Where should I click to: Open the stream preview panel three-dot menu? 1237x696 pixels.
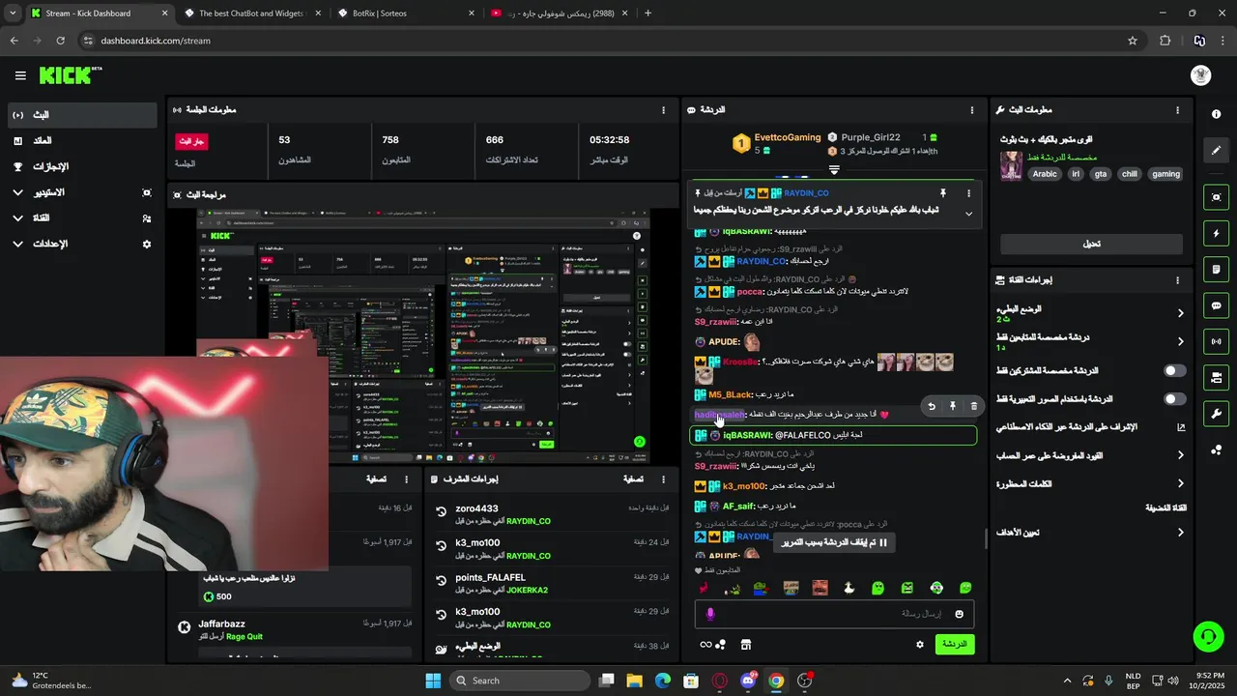663,195
